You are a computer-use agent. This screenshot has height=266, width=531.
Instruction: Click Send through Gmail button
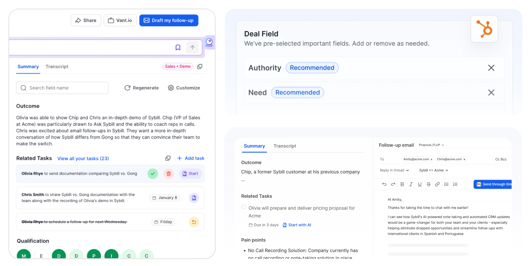(x=493, y=184)
